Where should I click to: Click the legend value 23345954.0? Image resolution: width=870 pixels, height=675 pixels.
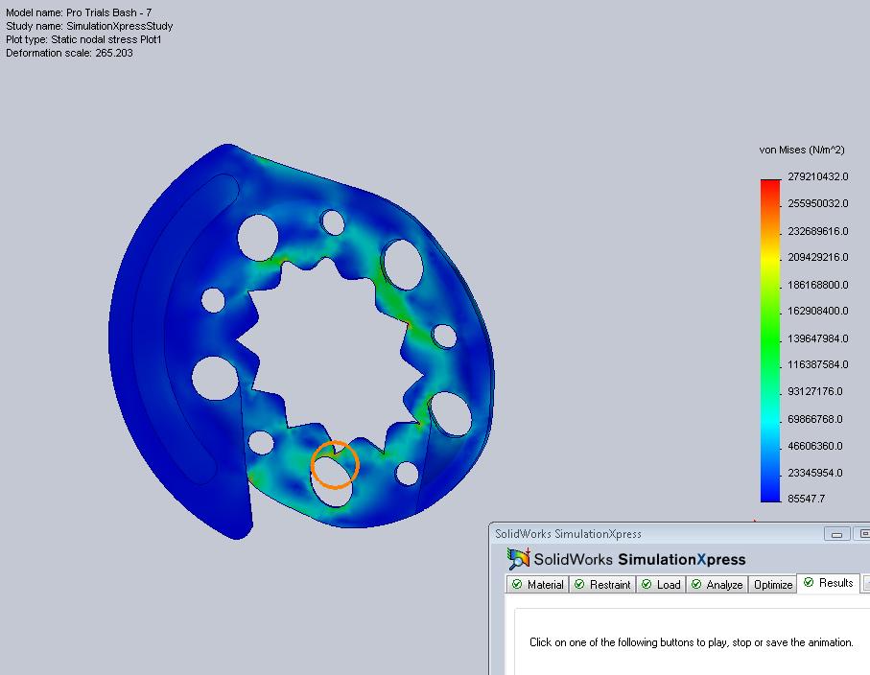tap(815, 473)
